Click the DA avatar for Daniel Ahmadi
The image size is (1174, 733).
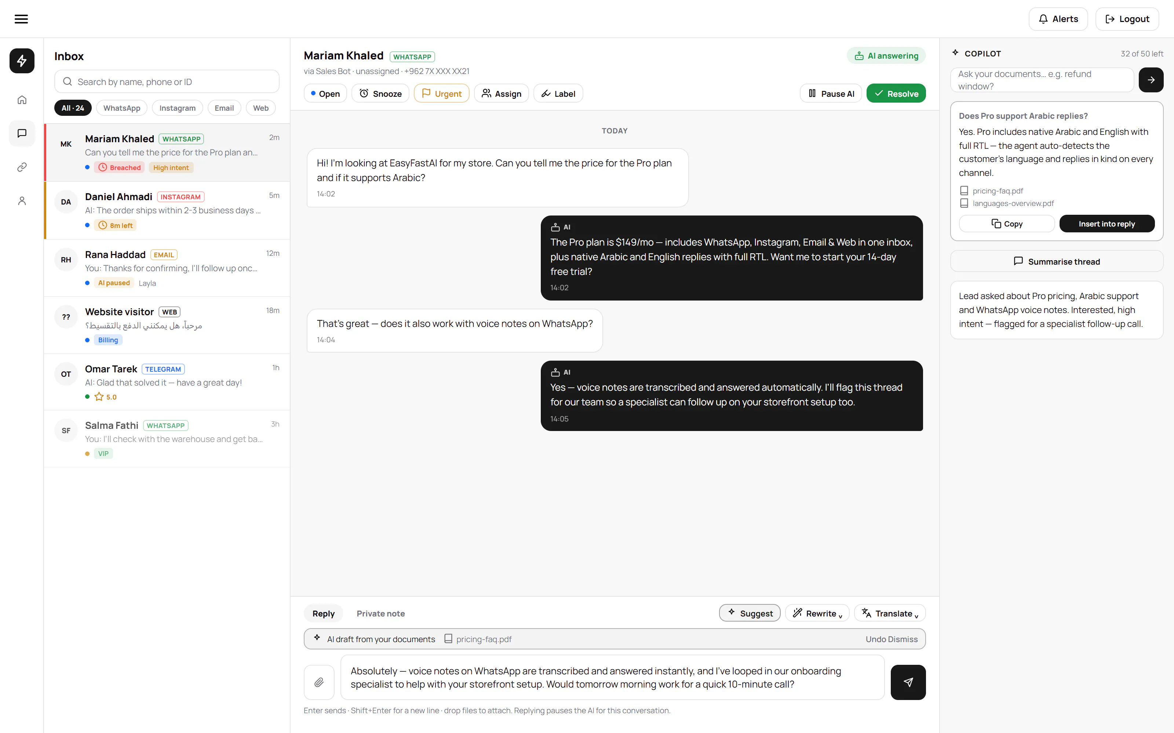(66, 202)
